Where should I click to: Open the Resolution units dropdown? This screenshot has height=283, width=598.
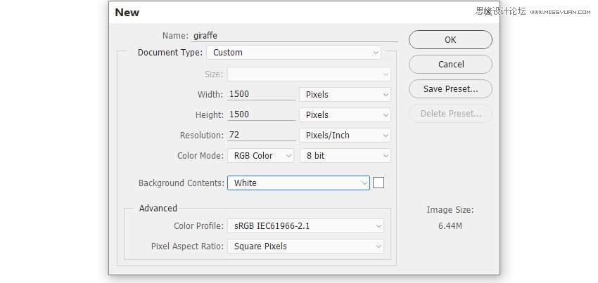pyautogui.click(x=345, y=135)
